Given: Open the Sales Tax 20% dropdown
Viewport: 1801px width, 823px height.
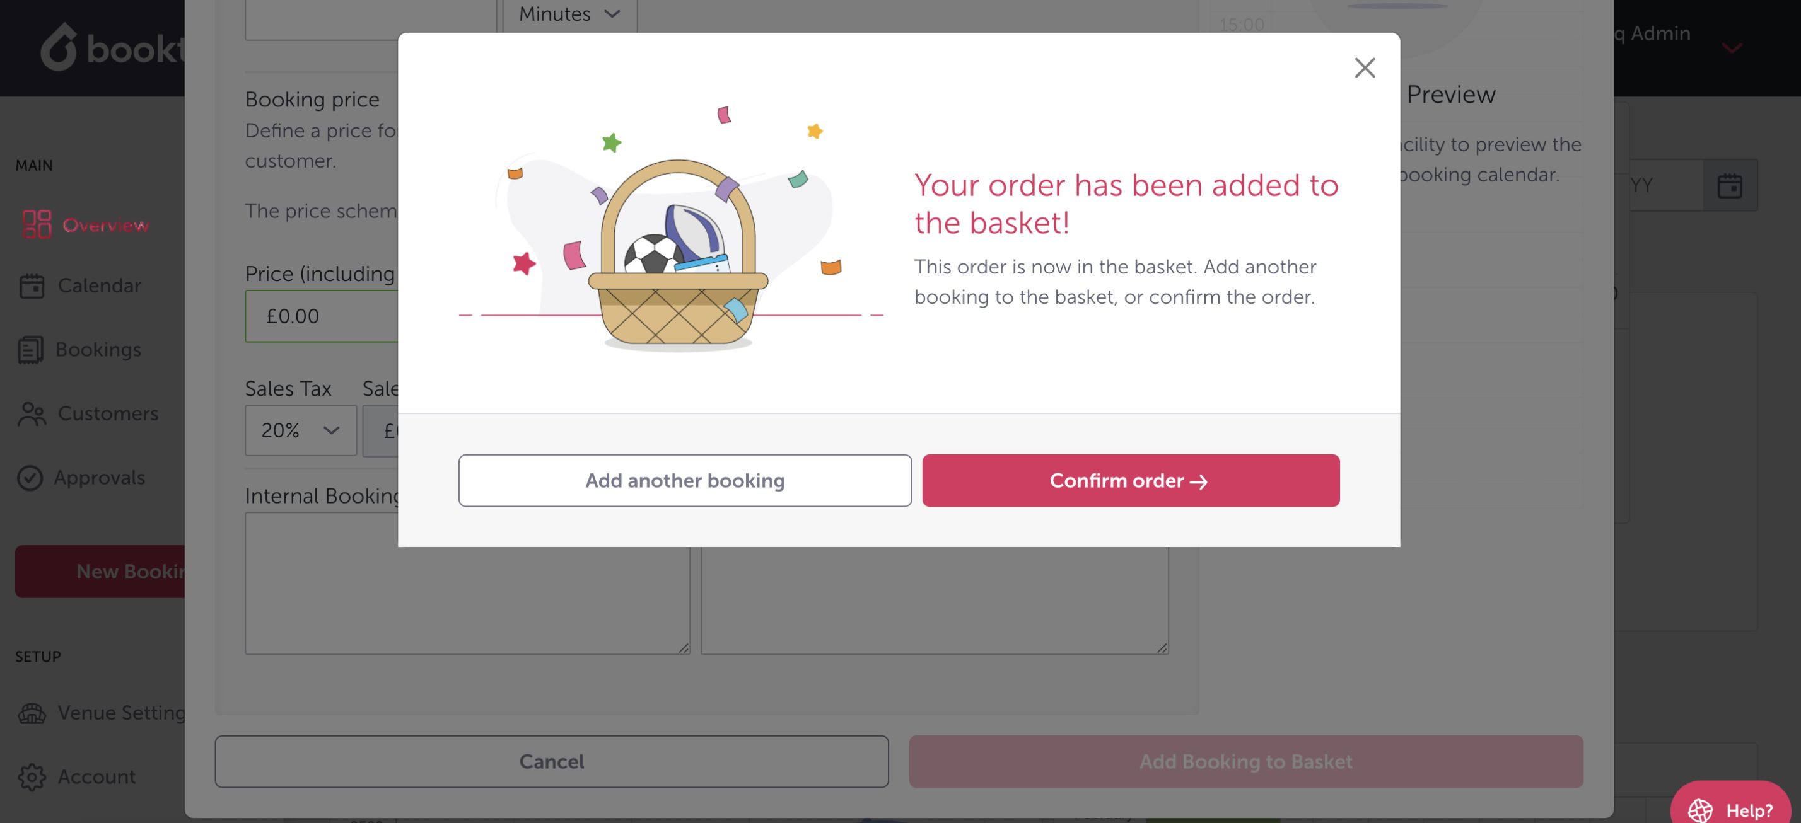Looking at the screenshot, I should pyautogui.click(x=300, y=430).
